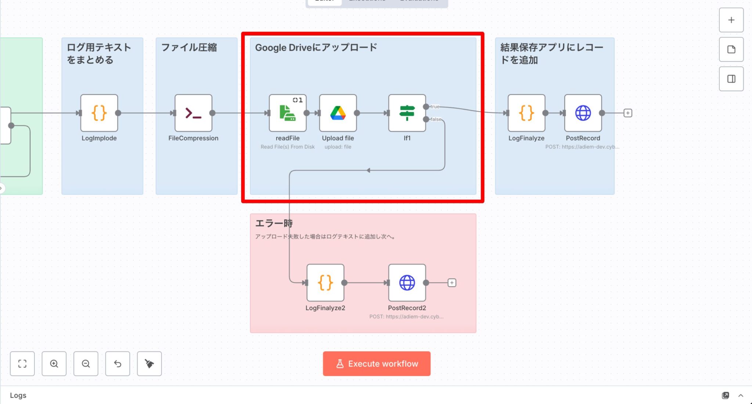
Task: Click the readFile node icon
Action: click(x=288, y=113)
